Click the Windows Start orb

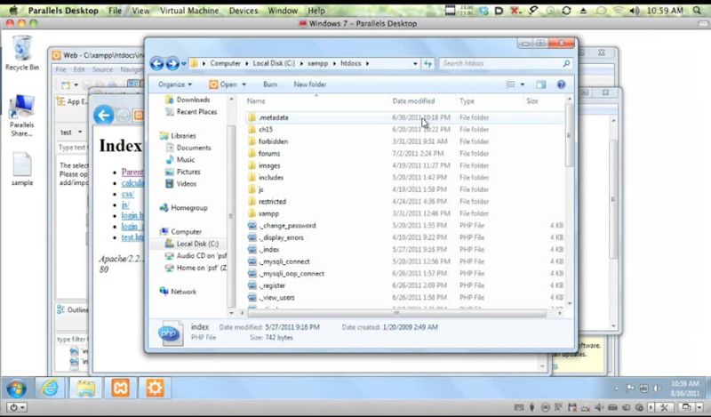15,388
